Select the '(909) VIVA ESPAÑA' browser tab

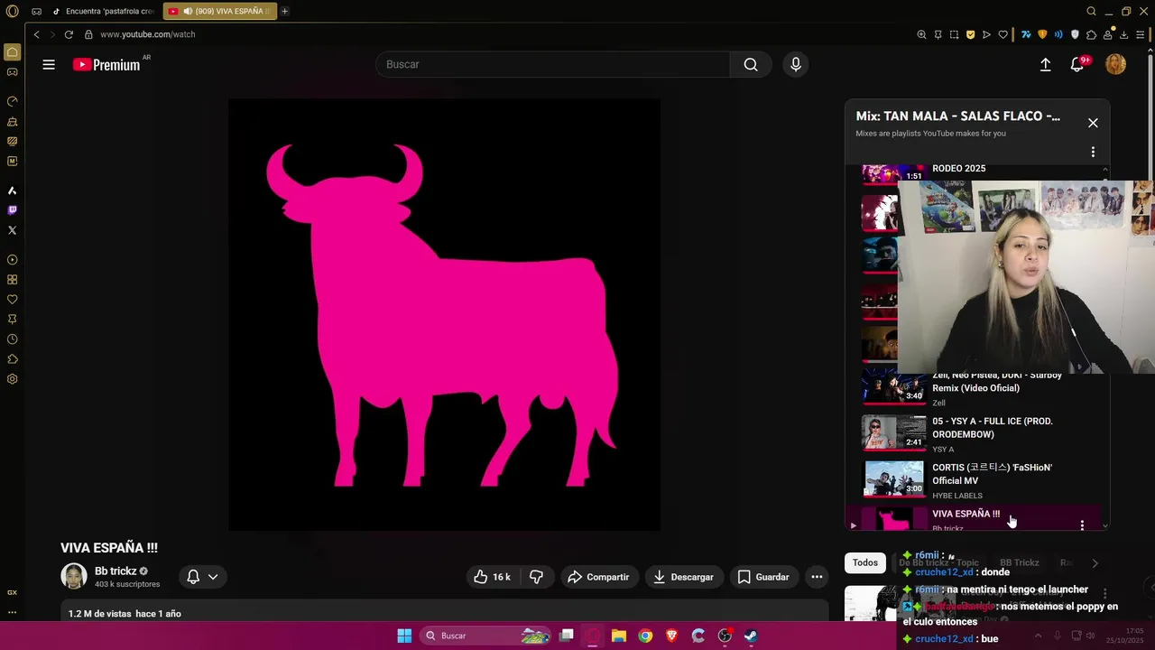coord(219,11)
